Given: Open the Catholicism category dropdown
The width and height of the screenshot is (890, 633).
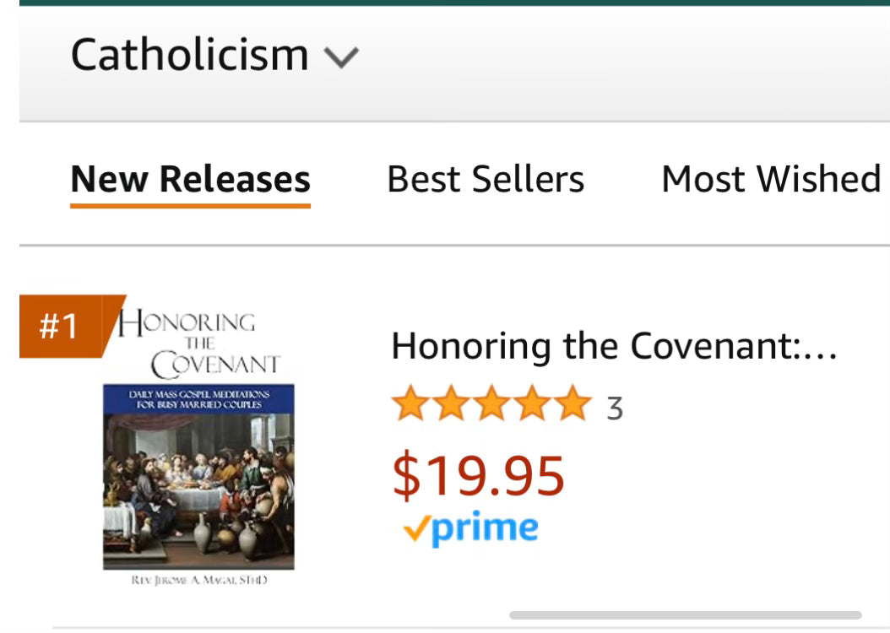Looking at the screenshot, I should (189, 56).
